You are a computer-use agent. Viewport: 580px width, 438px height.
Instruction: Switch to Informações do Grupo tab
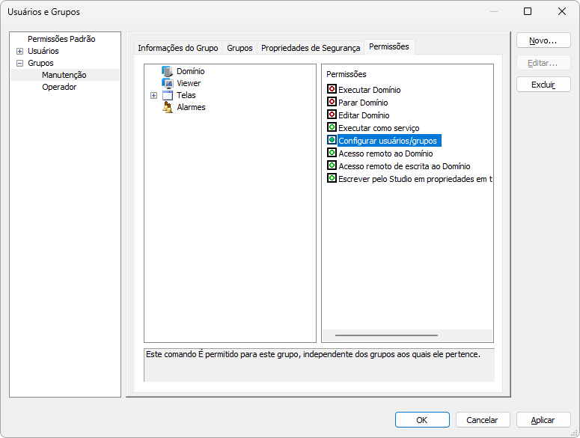[x=177, y=48]
